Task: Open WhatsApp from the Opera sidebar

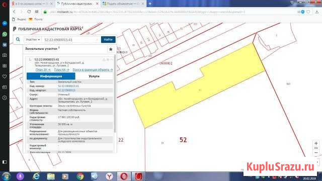Action: click(x=5, y=34)
